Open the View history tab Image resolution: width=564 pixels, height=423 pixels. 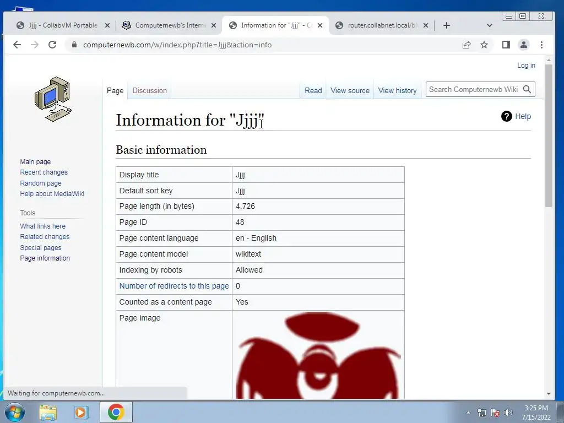[x=398, y=91]
